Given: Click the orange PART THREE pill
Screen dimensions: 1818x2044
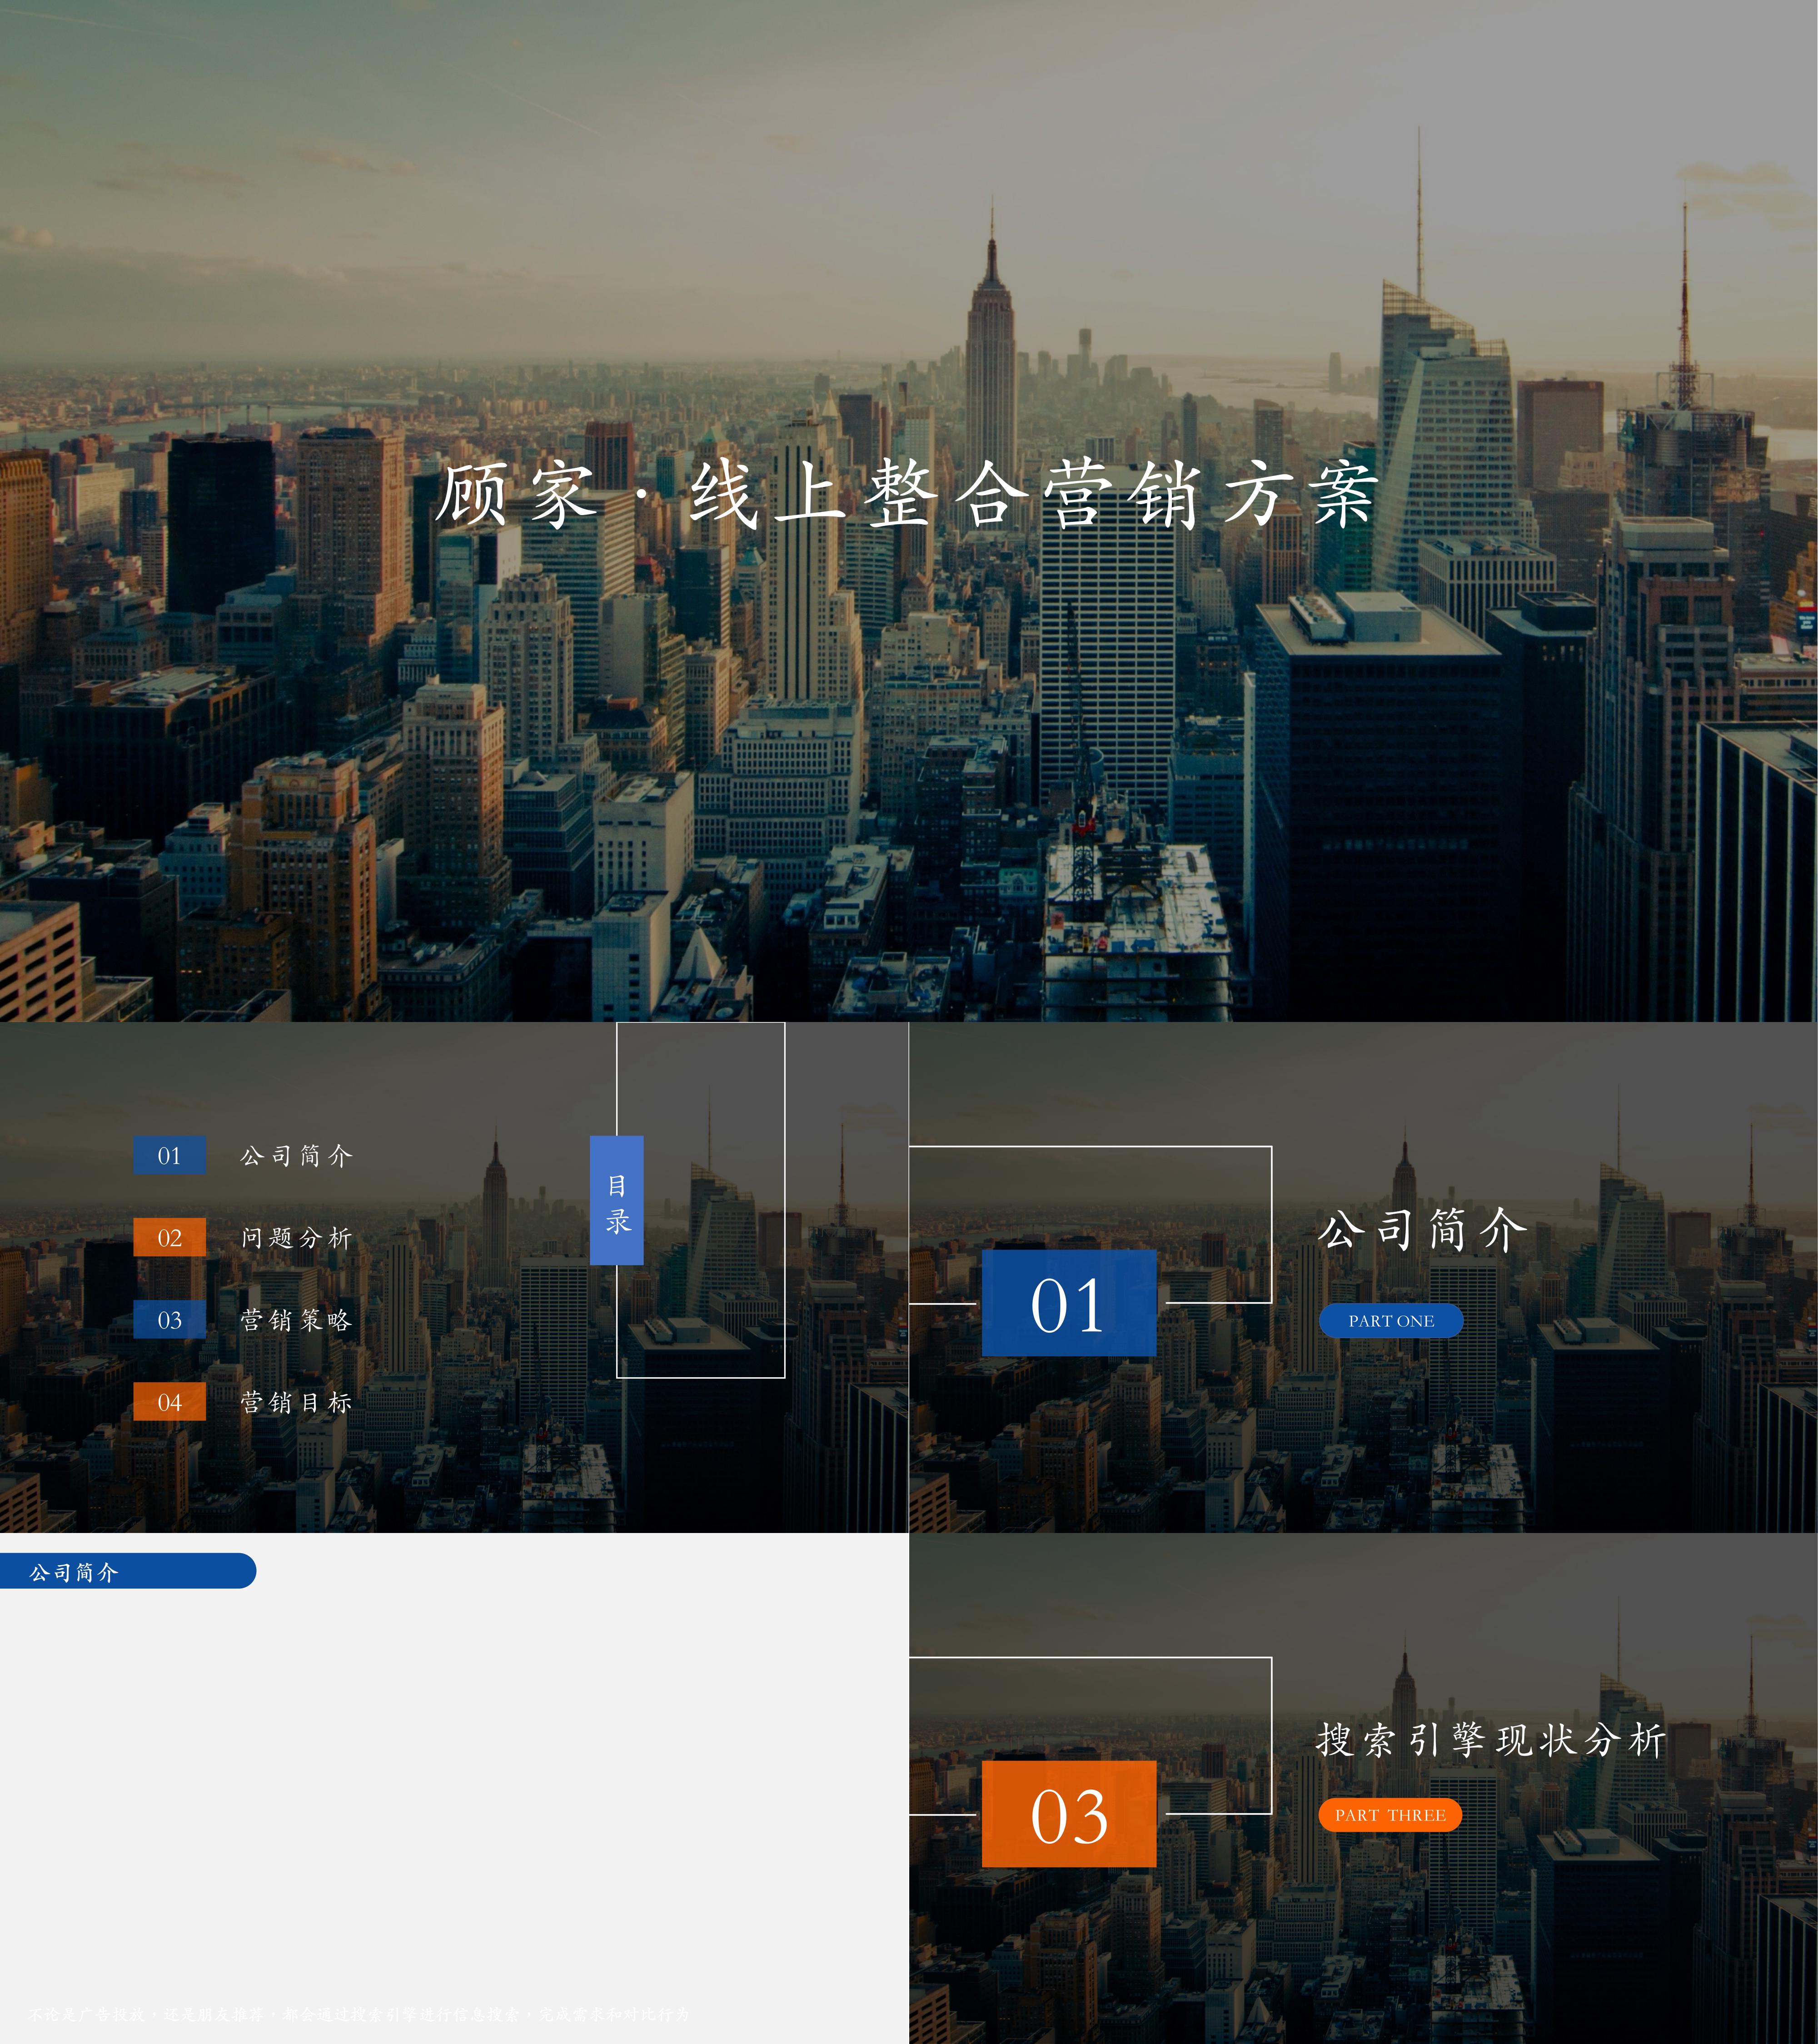Looking at the screenshot, I should [x=1390, y=1815].
